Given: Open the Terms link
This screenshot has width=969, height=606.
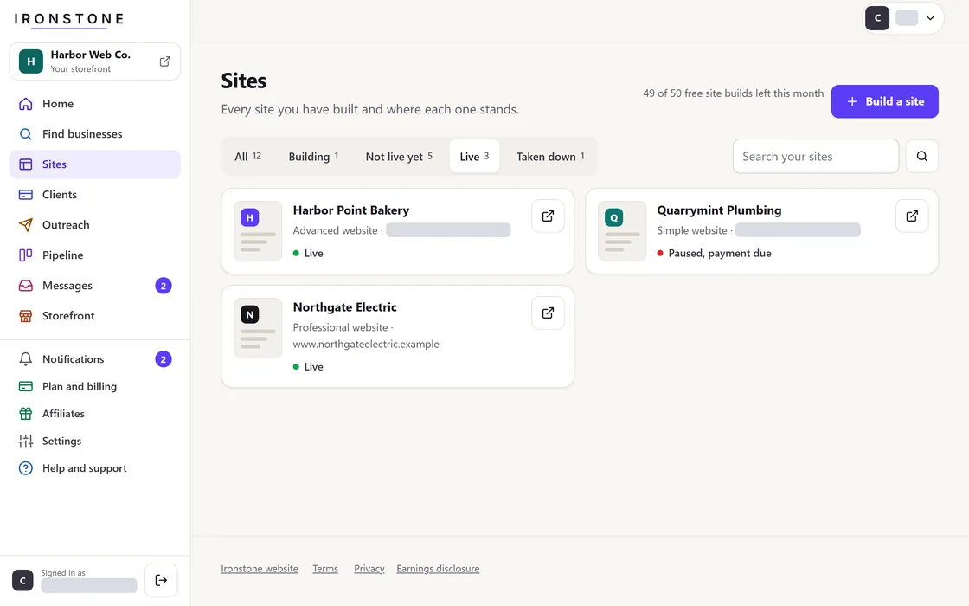Looking at the screenshot, I should pos(325,569).
